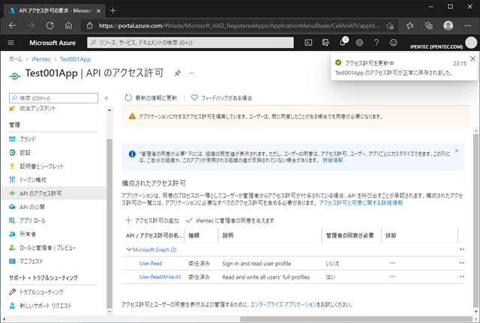The width and height of the screenshot is (480, 323).
Task: Open Cloud Shell from the top bar
Action: 308,43
